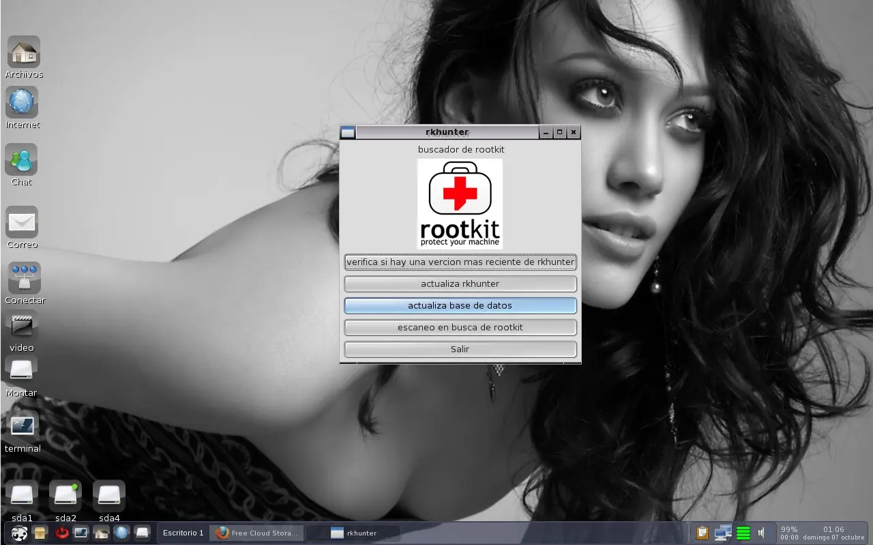Click the home folder launcher in taskbar
The width and height of the screenshot is (873, 545).
point(101,533)
